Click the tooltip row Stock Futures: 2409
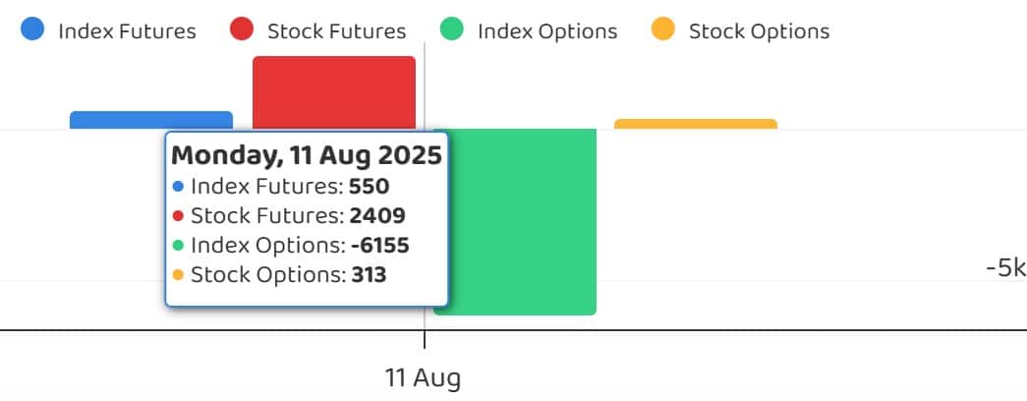This screenshot has width=1027, height=401. [x=289, y=215]
